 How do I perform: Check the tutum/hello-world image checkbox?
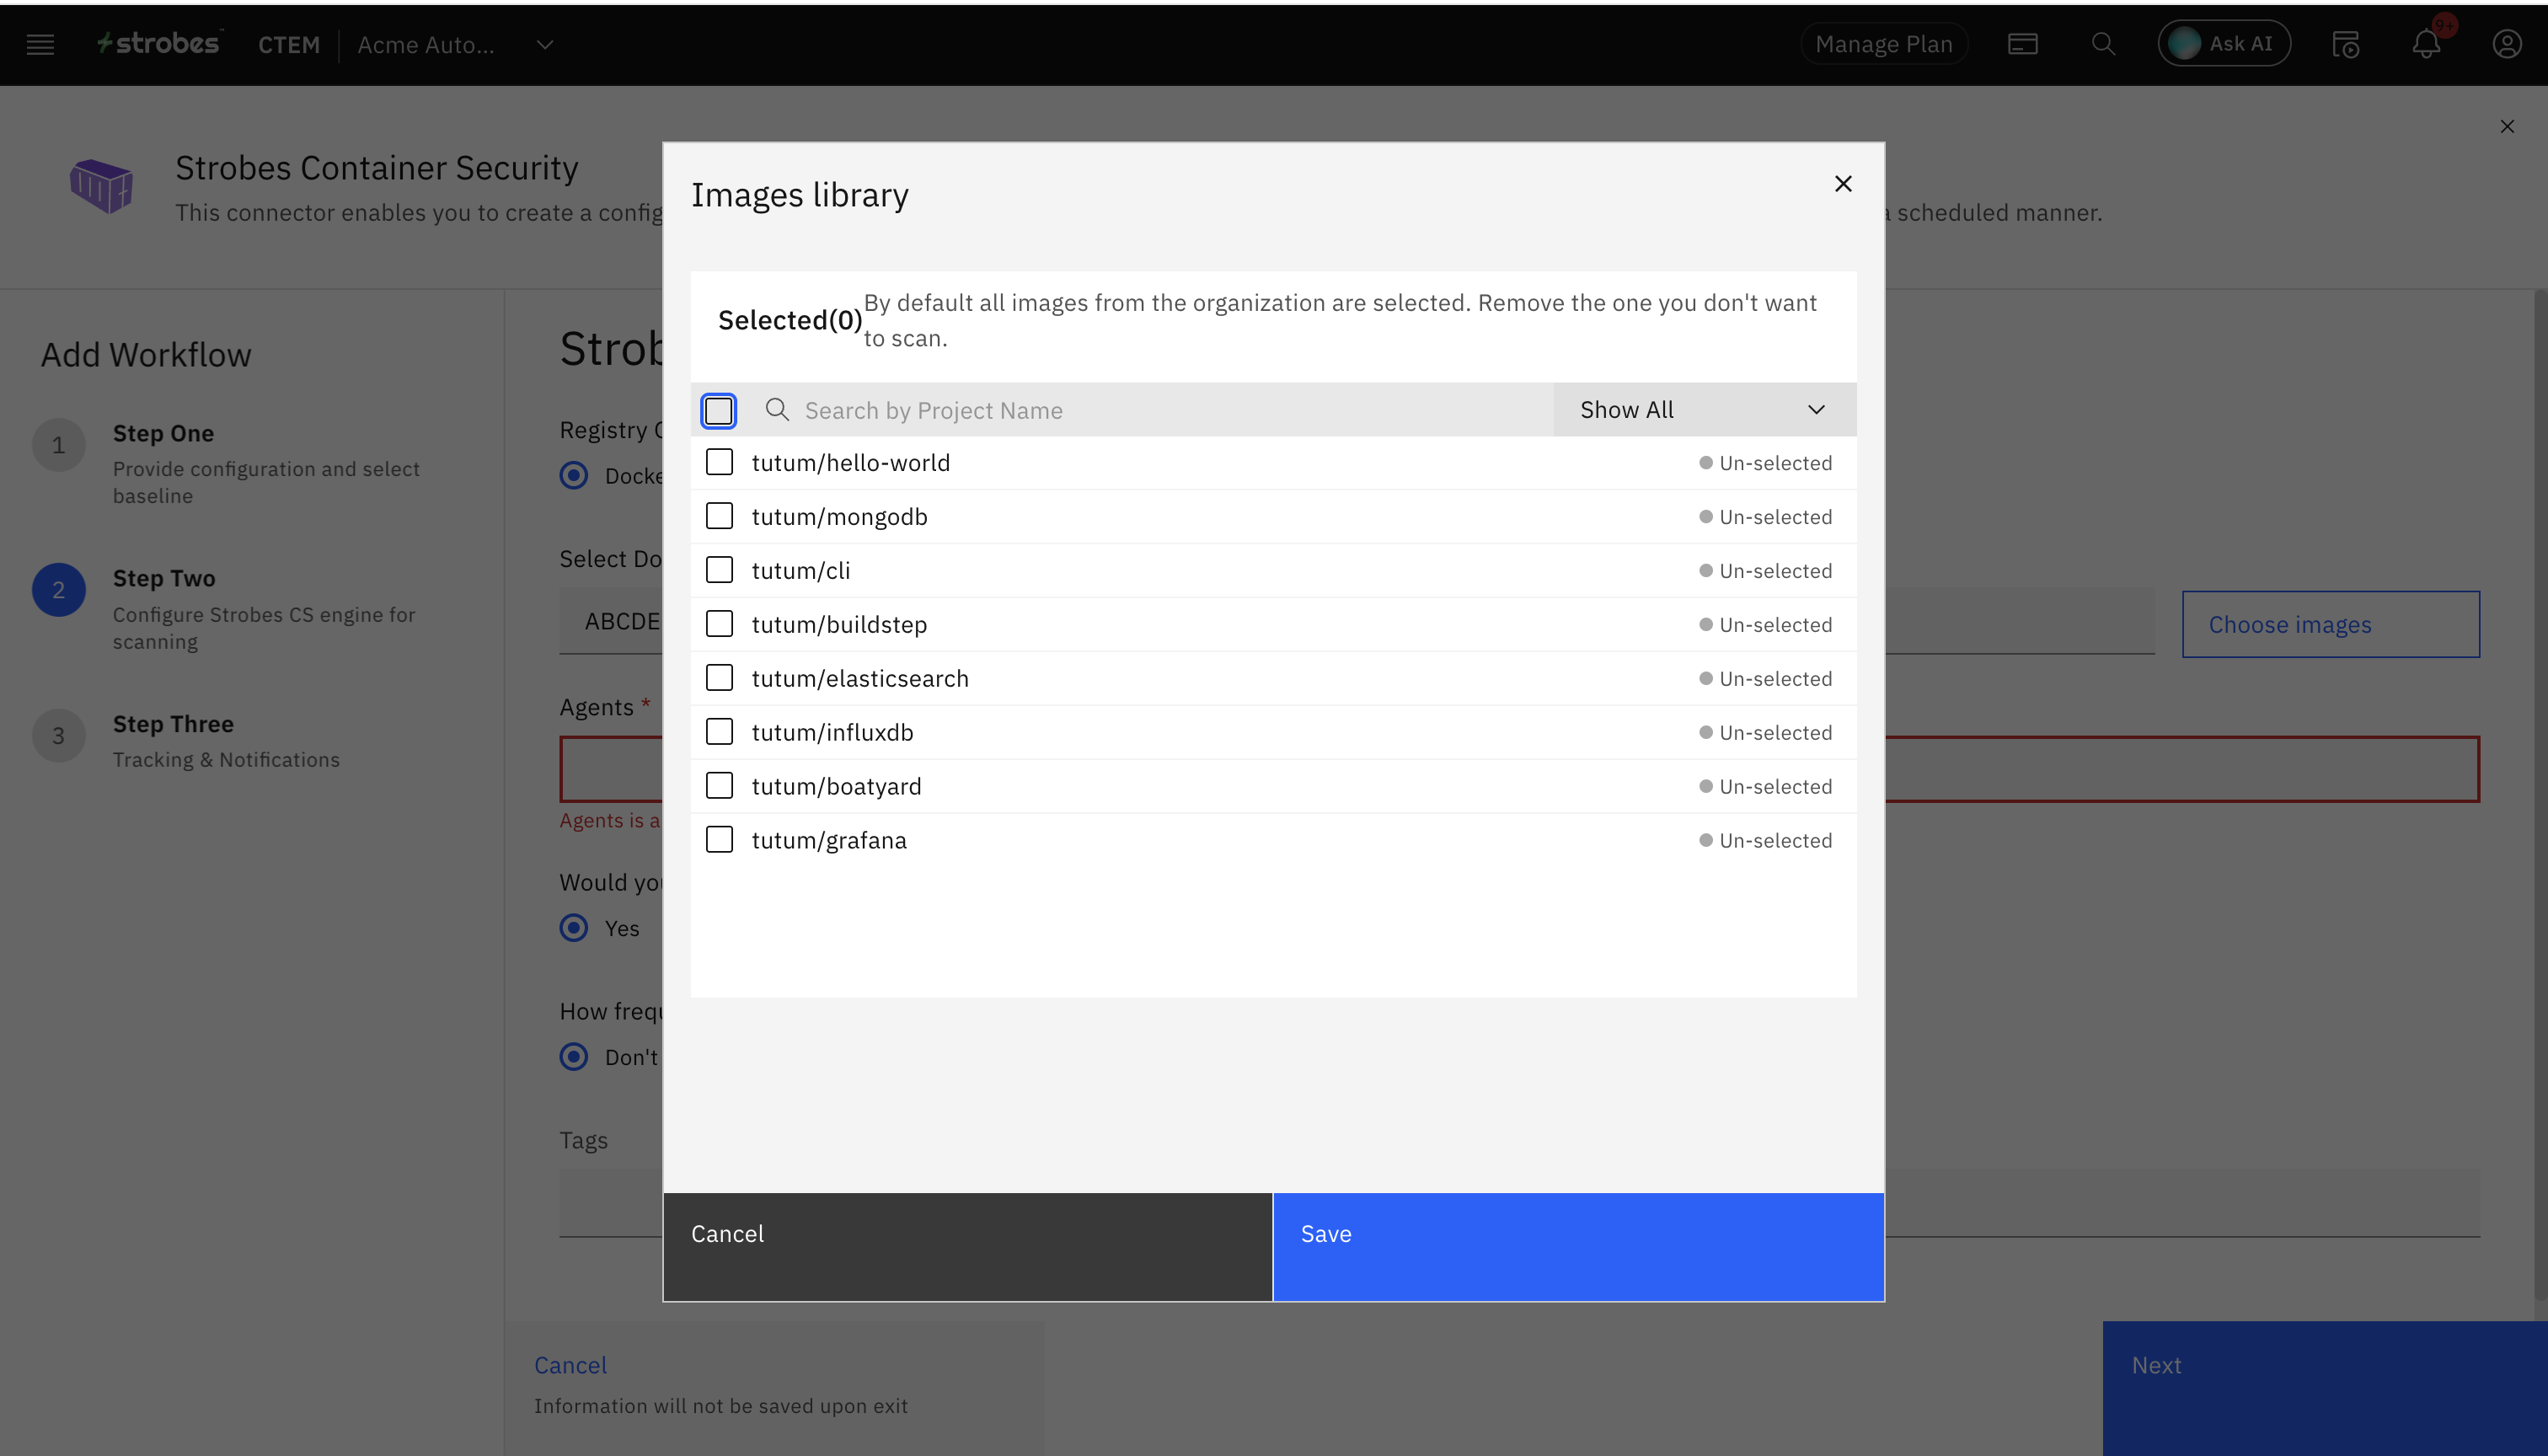(x=719, y=462)
